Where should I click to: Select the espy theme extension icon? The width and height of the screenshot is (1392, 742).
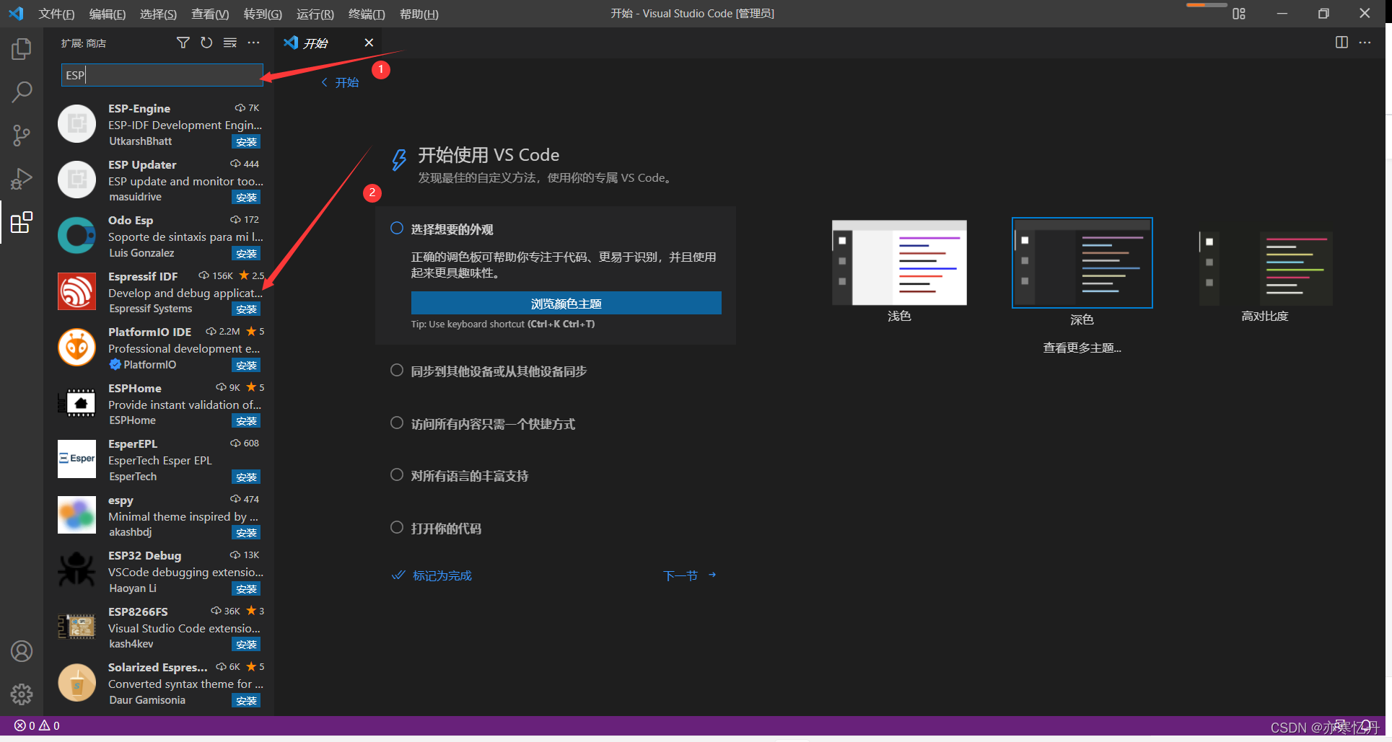pos(76,515)
